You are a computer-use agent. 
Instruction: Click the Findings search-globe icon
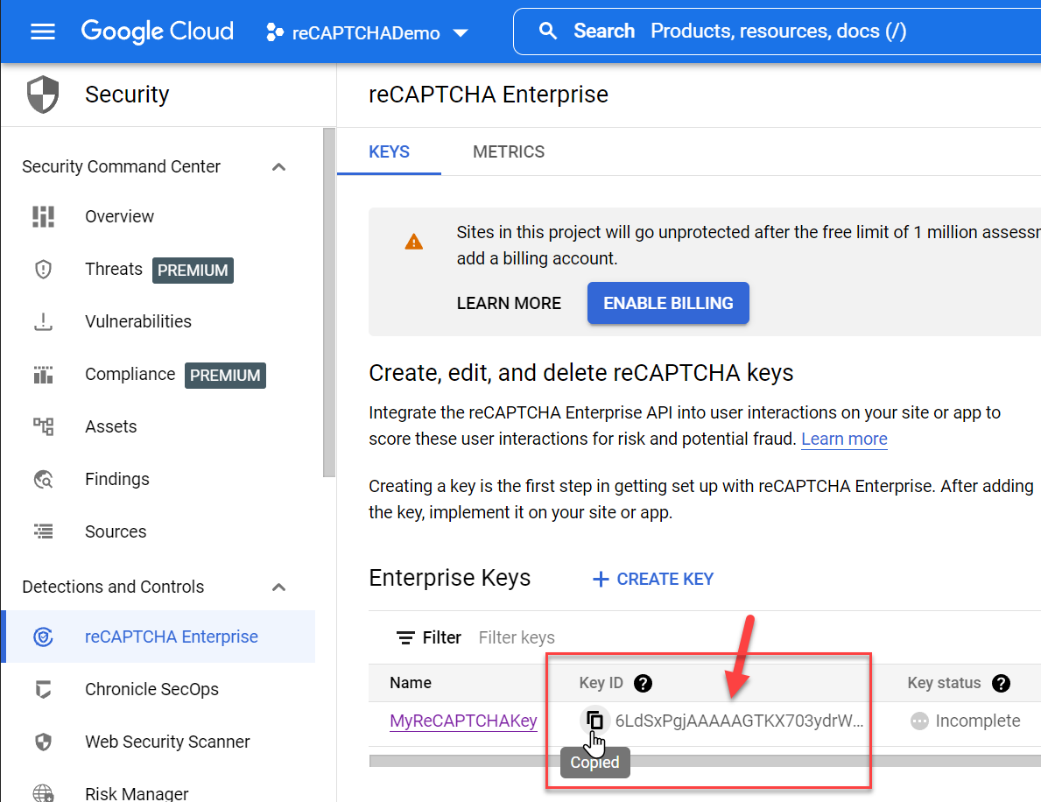(43, 479)
